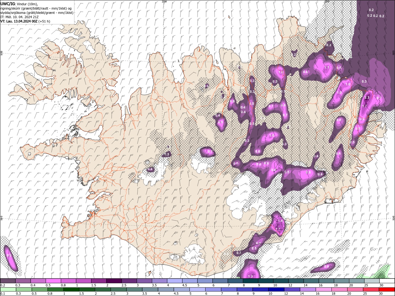This screenshot has height=296, width=395.
Task: Pick the light blue 4 swatch in upper legend
Action: pyautogui.click(x=175, y=281)
